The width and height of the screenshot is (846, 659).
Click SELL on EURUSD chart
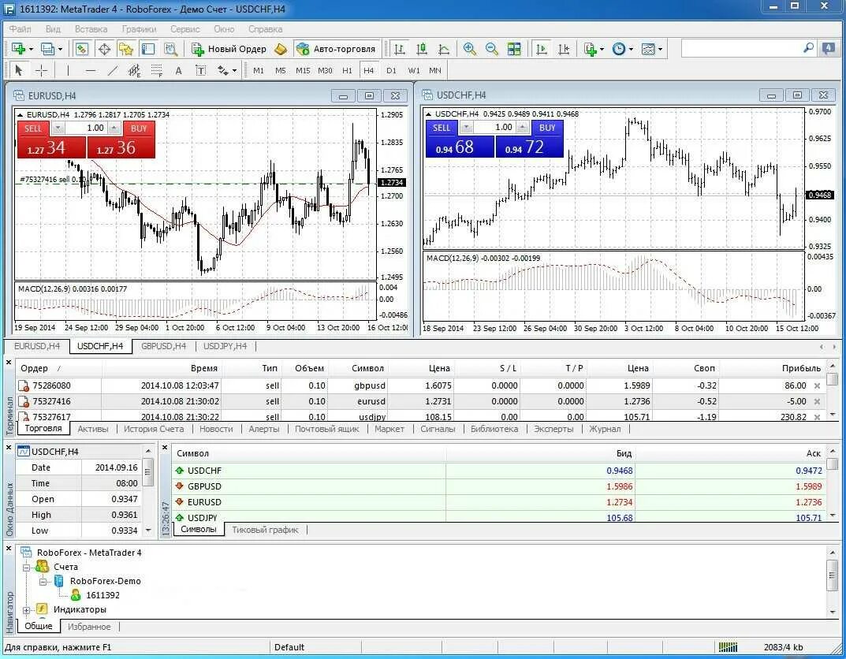click(x=33, y=128)
